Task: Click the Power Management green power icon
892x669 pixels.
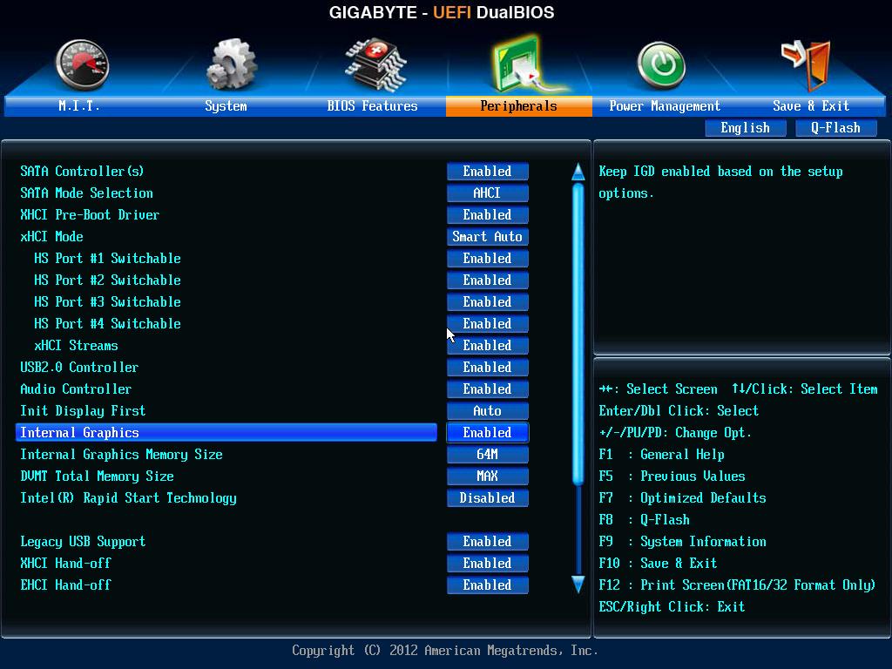Action: tap(661, 65)
